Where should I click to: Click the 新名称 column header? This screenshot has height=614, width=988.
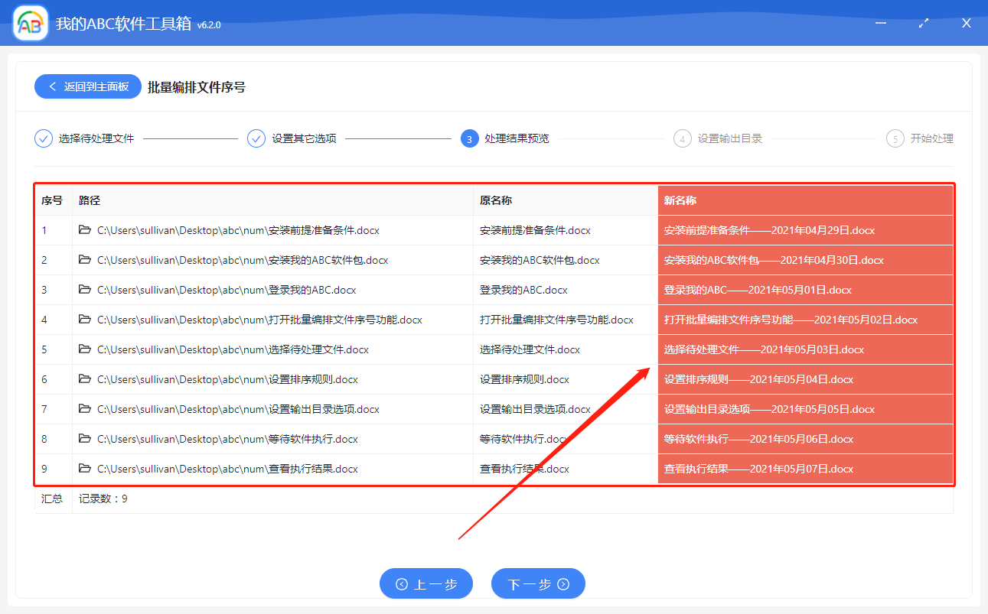680,200
